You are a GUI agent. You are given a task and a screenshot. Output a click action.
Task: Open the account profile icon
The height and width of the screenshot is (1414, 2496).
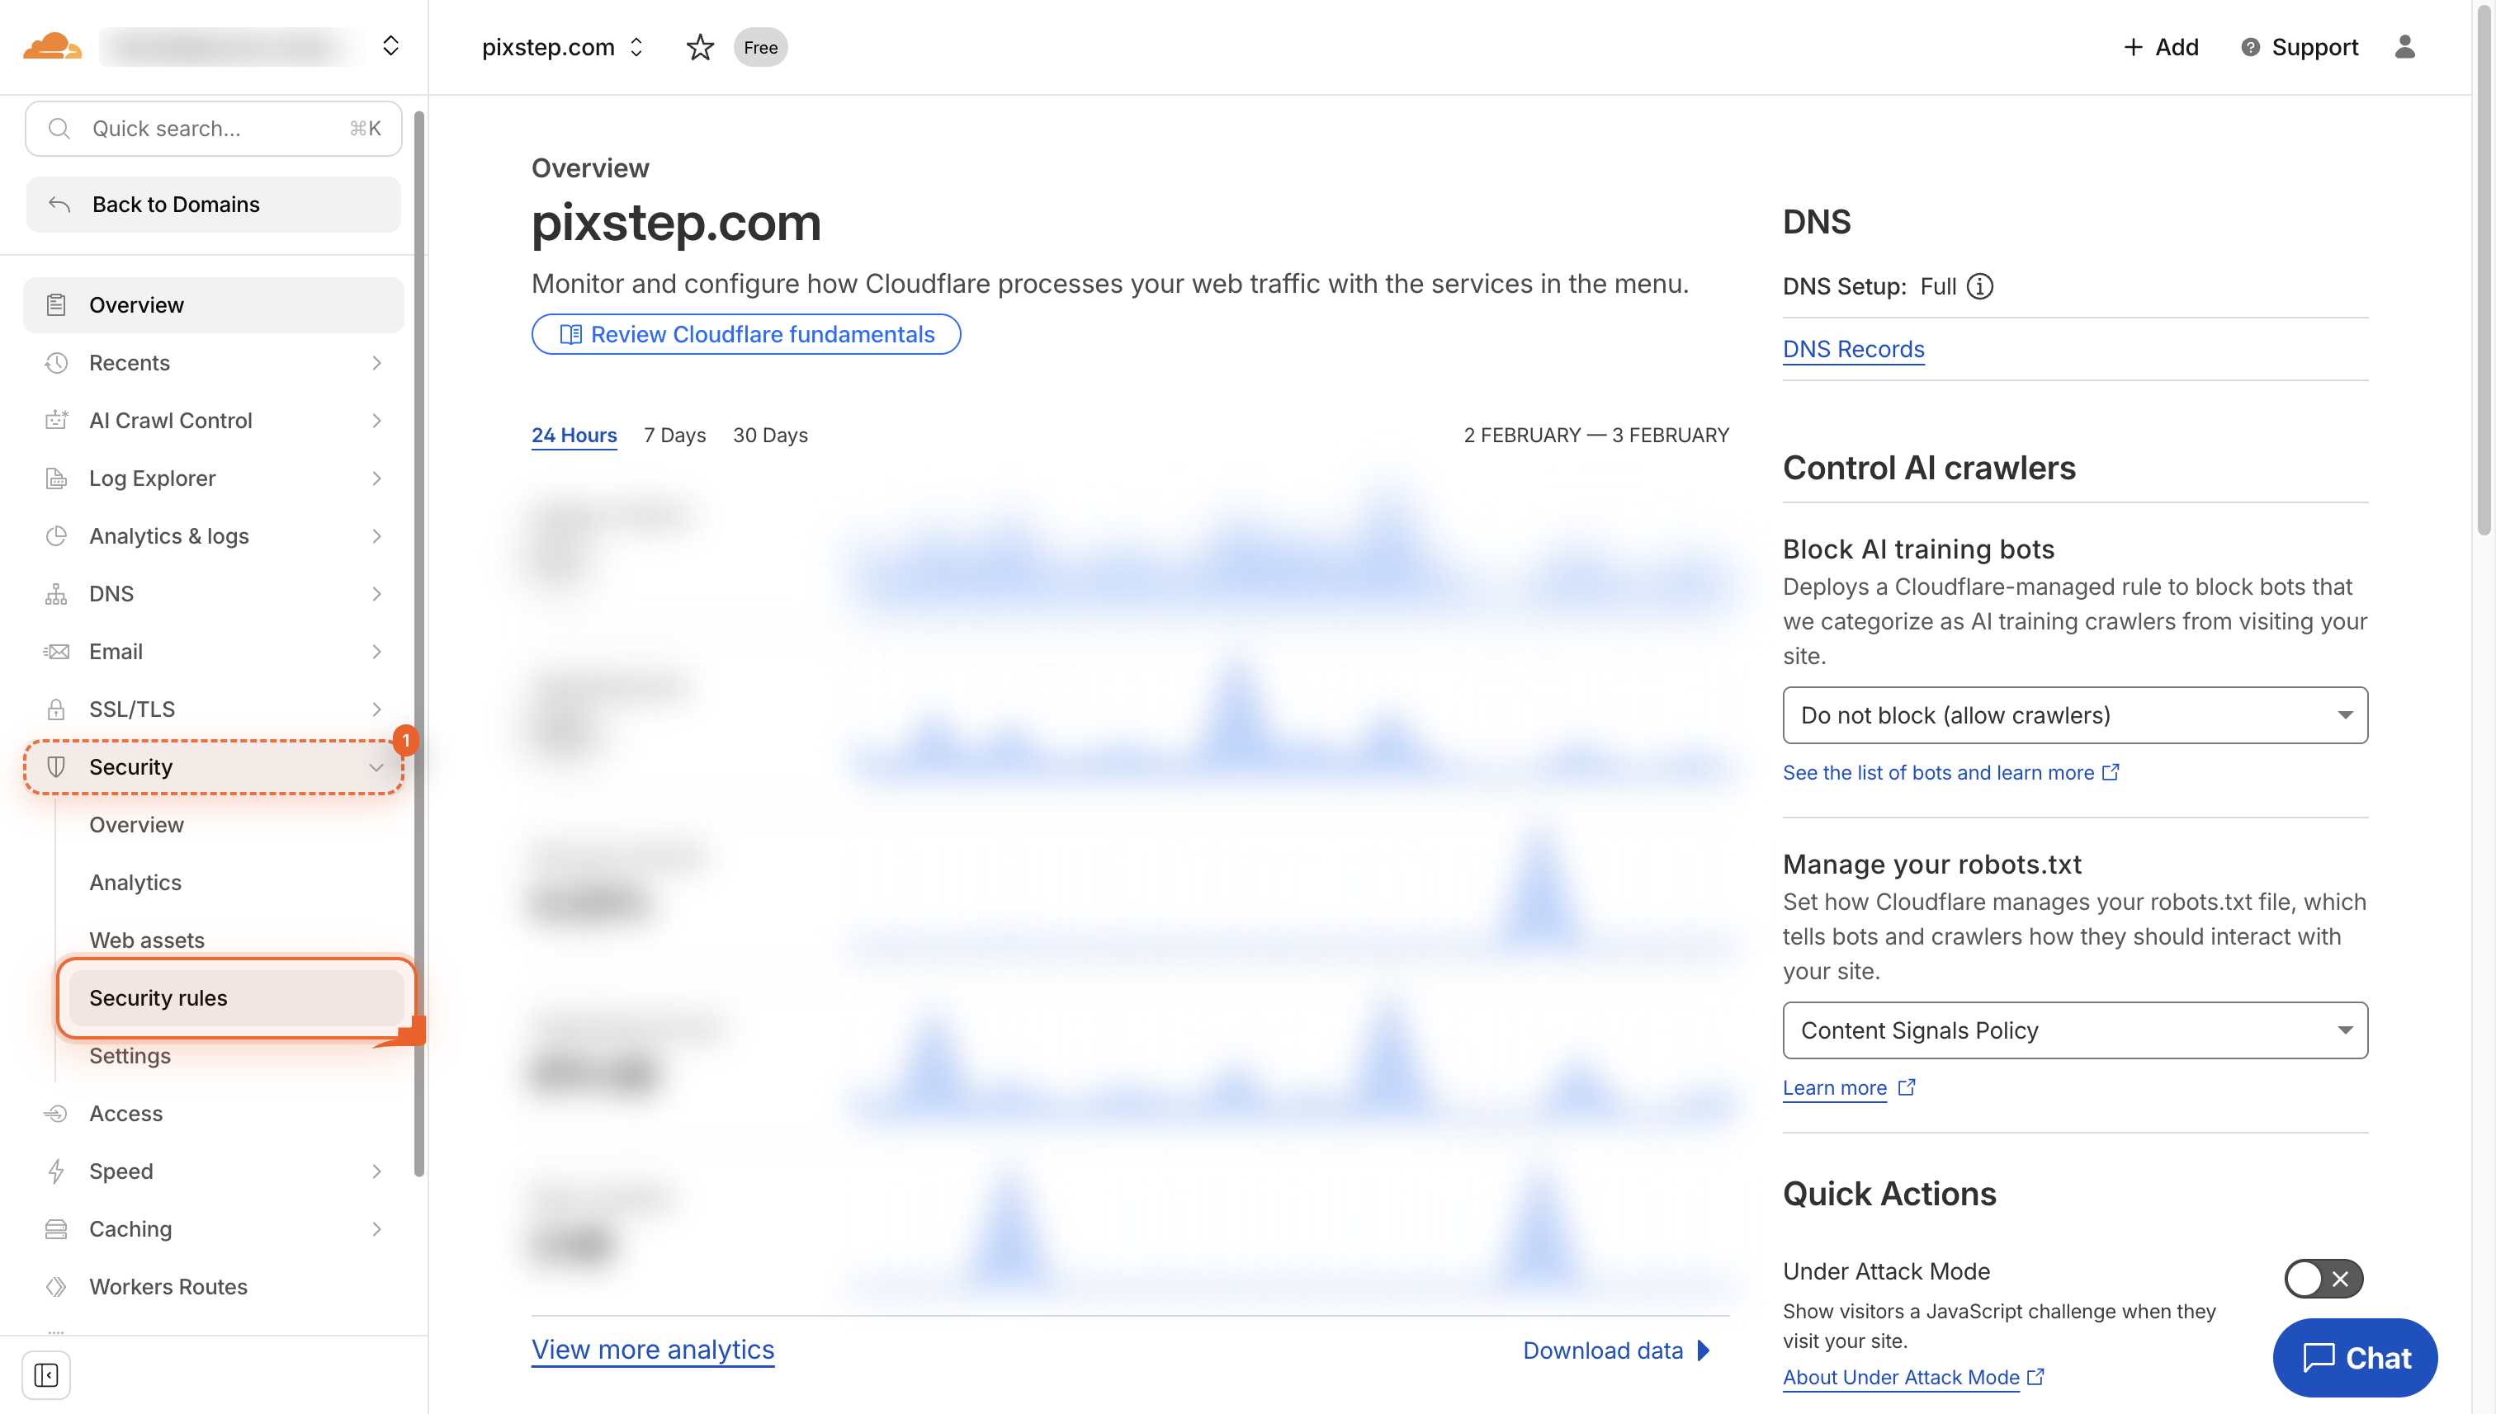click(x=2406, y=47)
